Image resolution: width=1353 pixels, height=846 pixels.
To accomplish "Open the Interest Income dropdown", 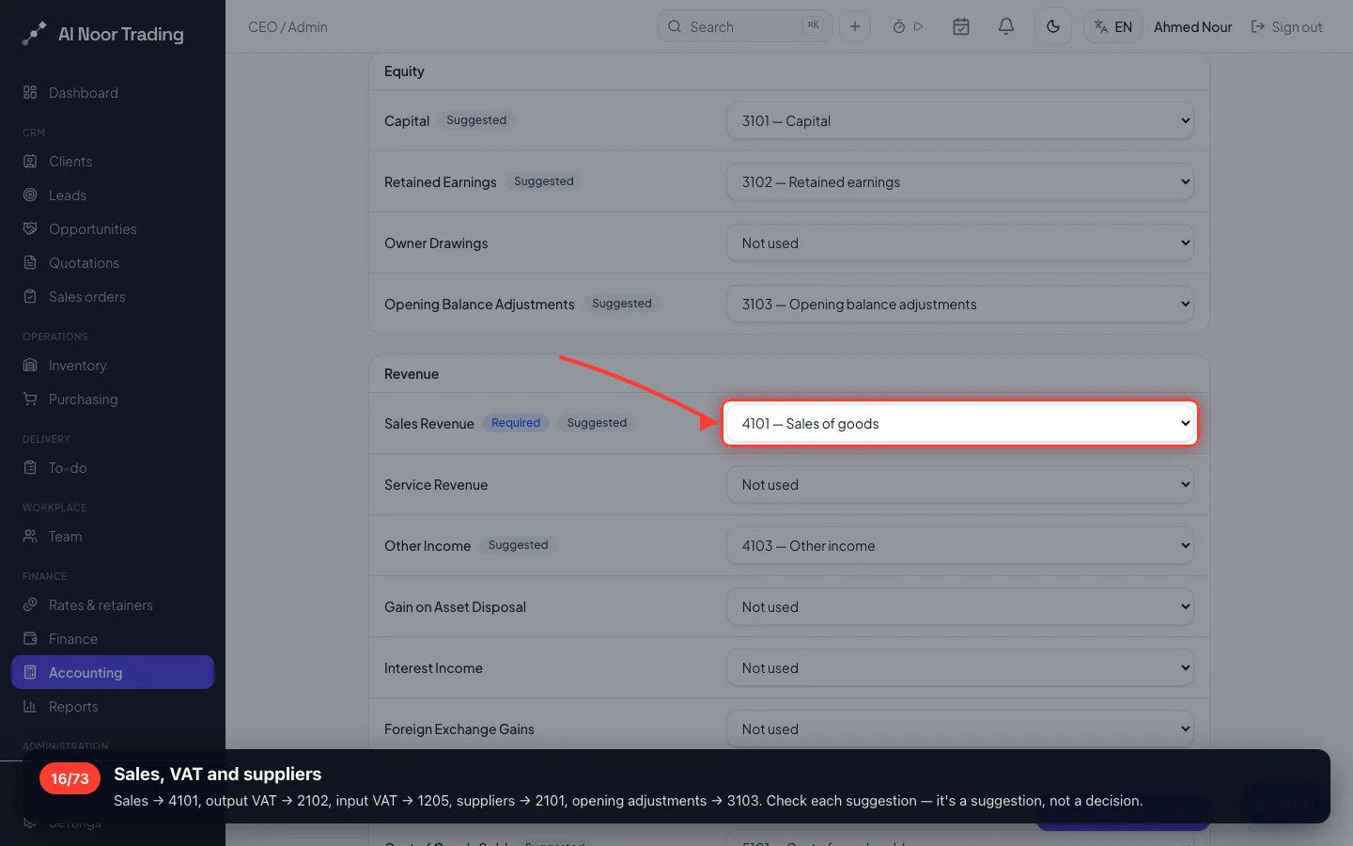I will (960, 667).
